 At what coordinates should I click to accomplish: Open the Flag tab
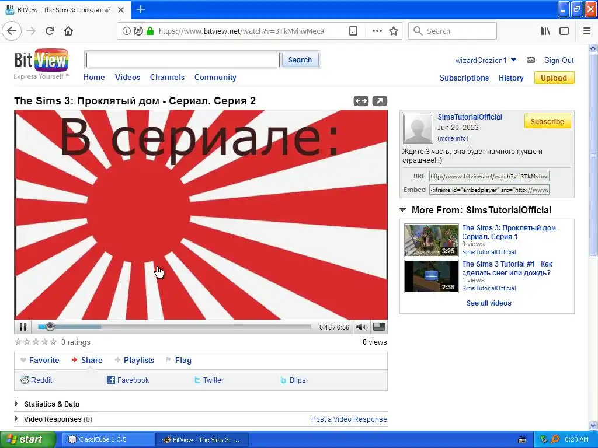tap(179, 360)
